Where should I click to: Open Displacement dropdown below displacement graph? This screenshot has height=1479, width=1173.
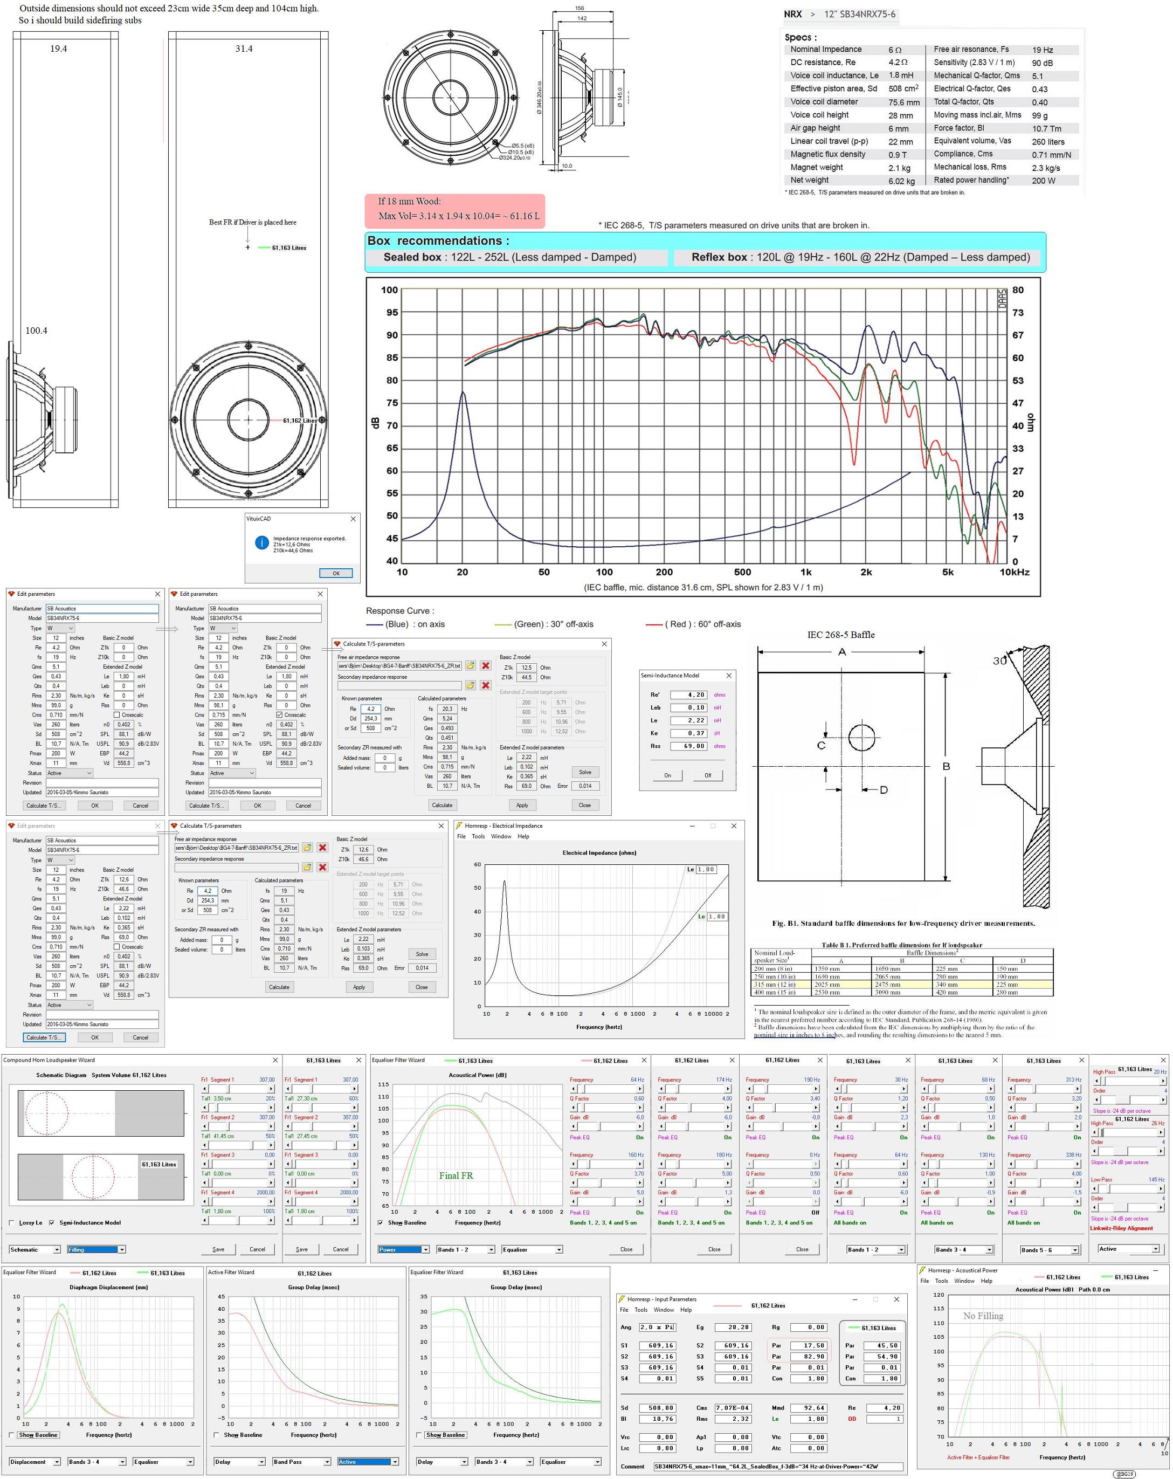coord(34,1462)
